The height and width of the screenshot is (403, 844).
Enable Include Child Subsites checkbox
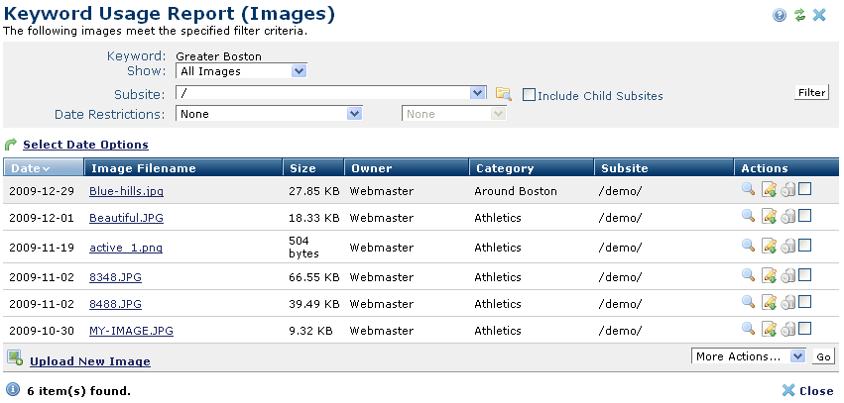pos(530,95)
